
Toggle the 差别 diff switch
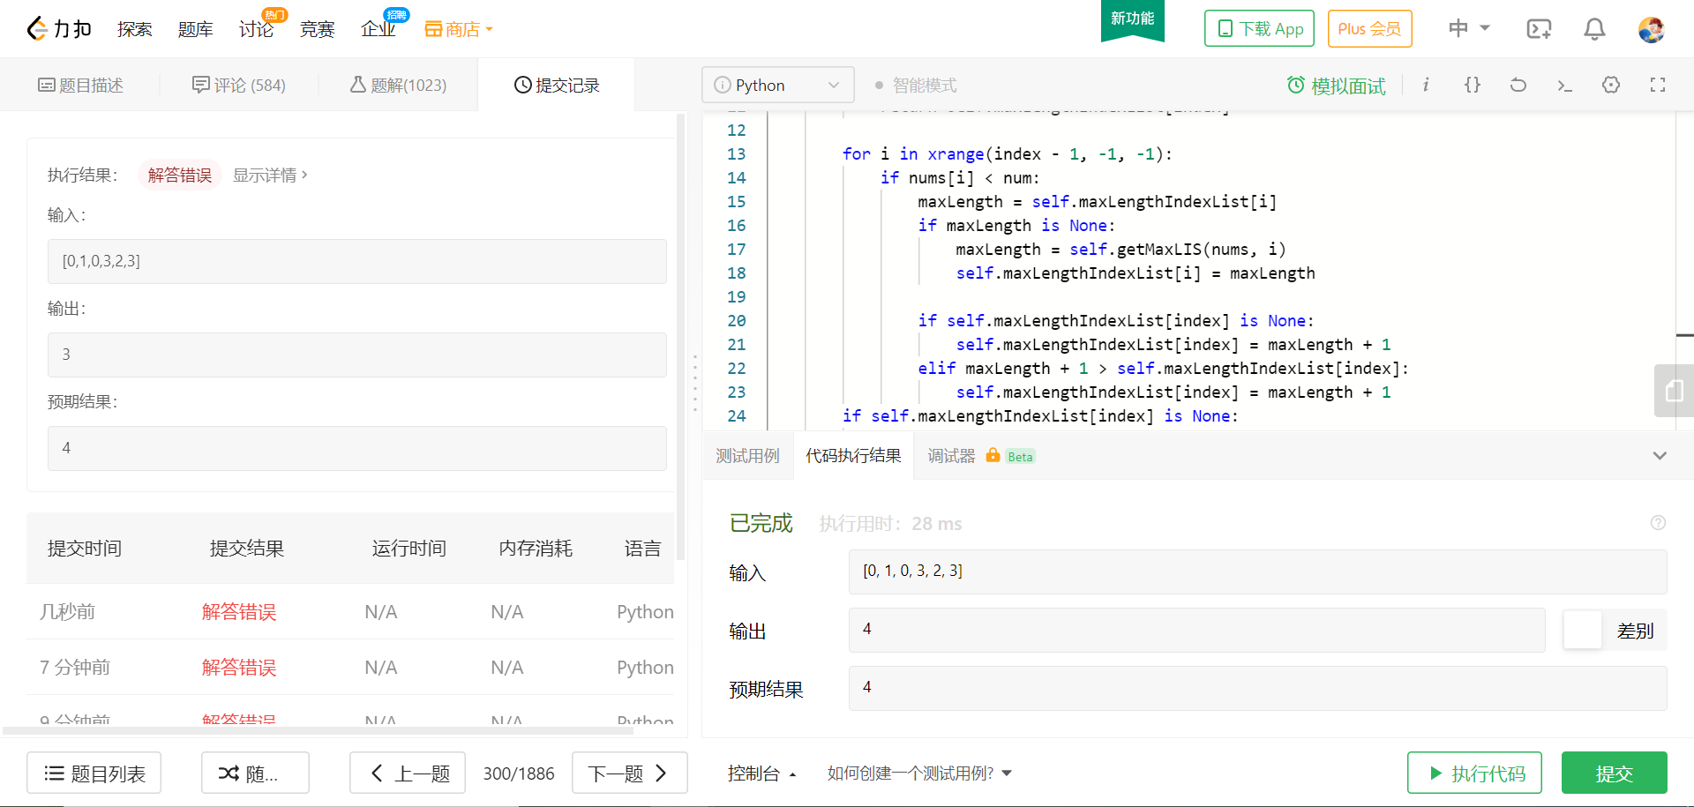coord(1584,631)
